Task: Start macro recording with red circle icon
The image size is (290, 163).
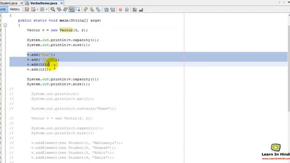Action: click(121, 10)
